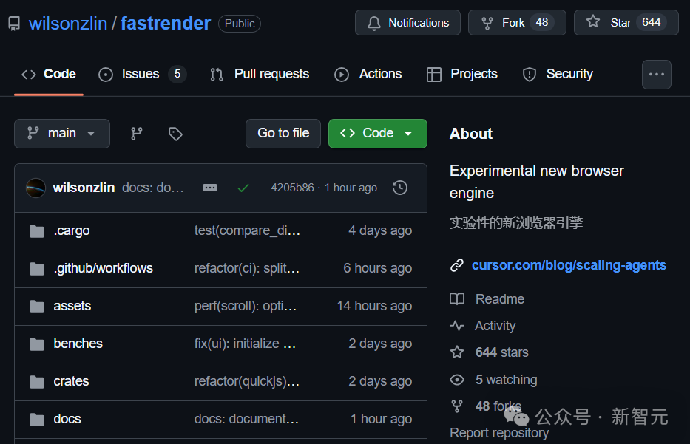Open the commit history clock icon

point(399,188)
